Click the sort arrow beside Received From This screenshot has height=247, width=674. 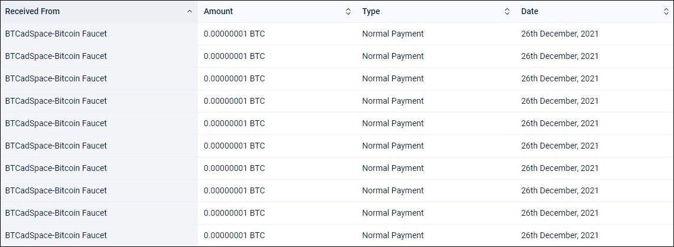[190, 12]
